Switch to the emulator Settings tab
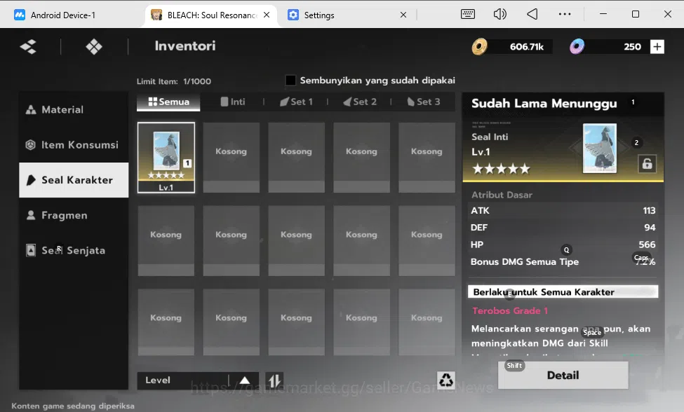Screen dimensions: 684x412 [319, 15]
